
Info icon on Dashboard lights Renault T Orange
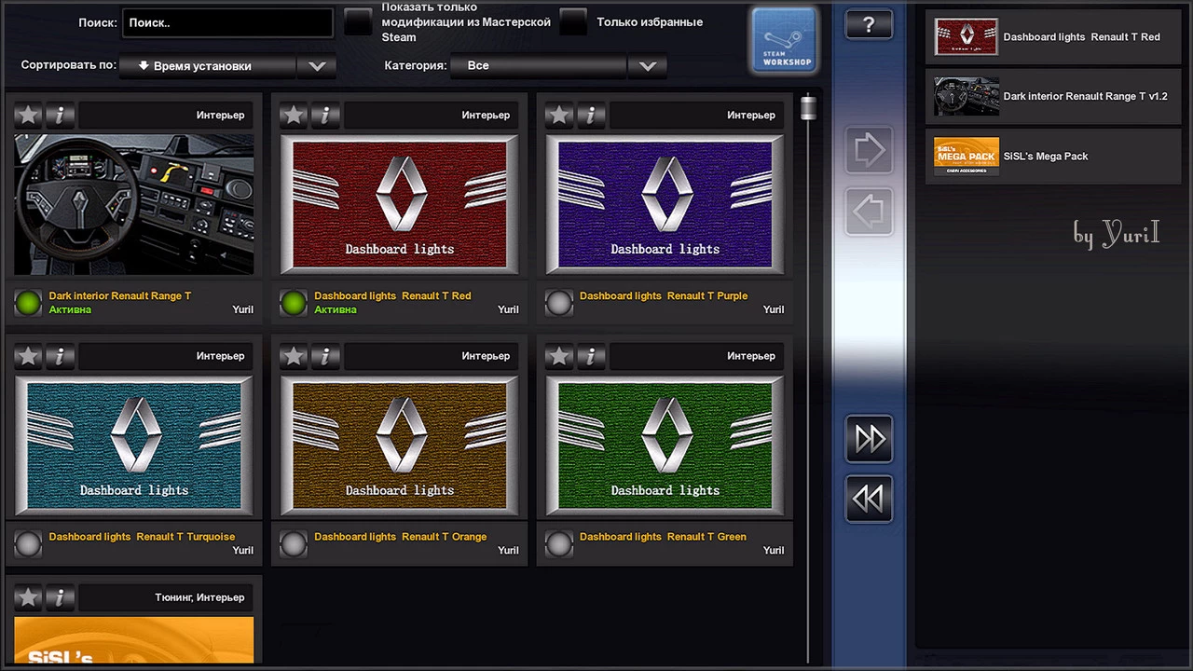tap(325, 356)
